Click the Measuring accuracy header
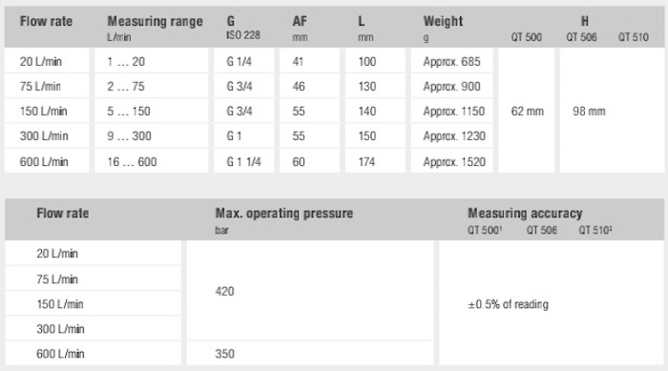668x371 pixels. (525, 213)
